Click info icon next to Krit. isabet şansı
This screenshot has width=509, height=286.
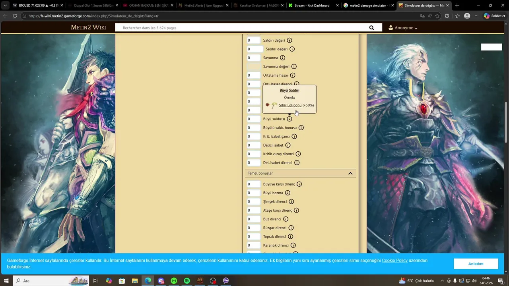pyautogui.click(x=294, y=137)
